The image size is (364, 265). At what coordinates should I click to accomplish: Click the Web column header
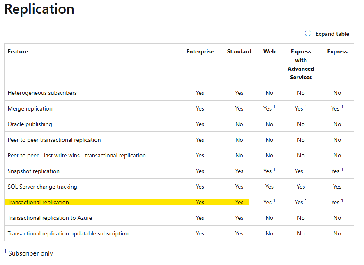pyautogui.click(x=269, y=51)
